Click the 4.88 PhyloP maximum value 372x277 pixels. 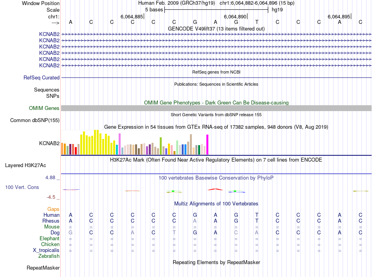(x=50, y=178)
